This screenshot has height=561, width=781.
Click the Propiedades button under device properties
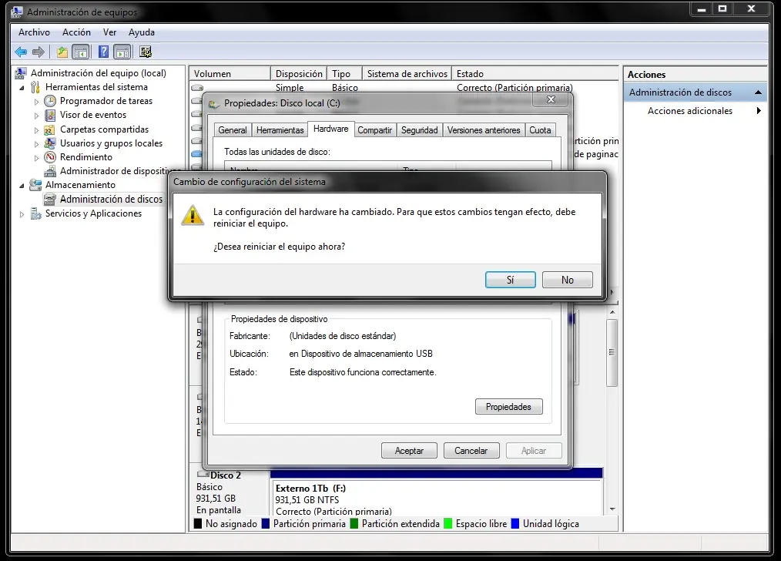click(x=508, y=407)
